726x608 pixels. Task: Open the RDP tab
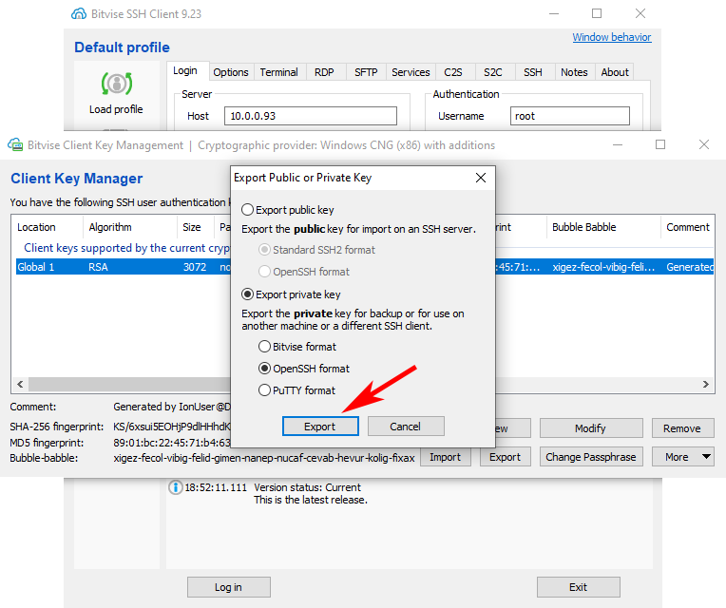tap(324, 72)
